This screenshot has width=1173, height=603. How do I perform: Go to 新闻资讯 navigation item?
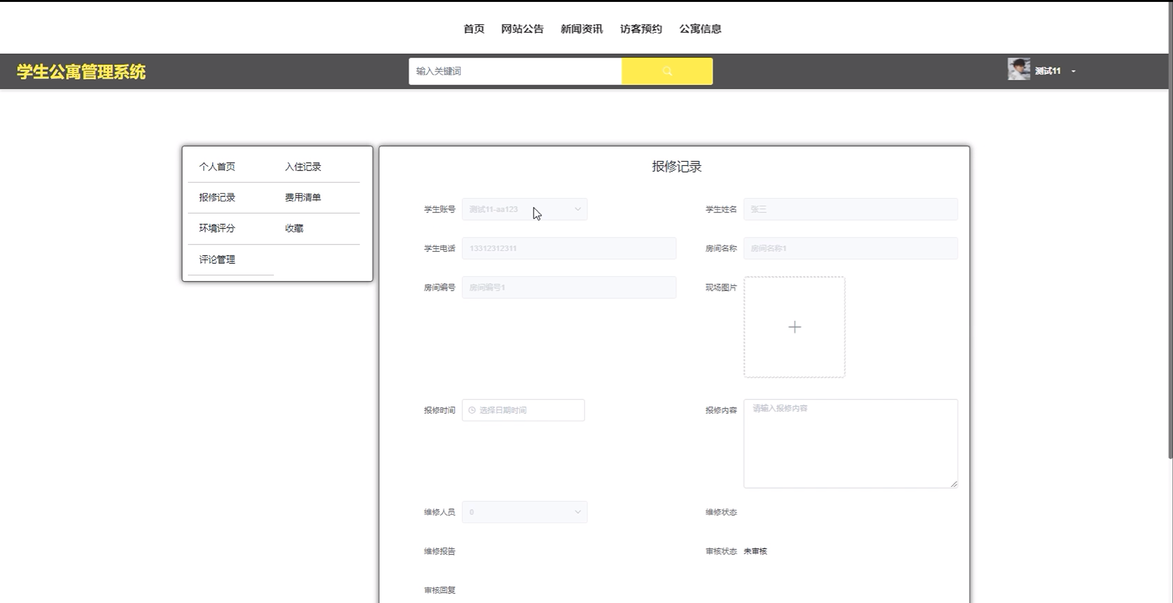pos(582,29)
